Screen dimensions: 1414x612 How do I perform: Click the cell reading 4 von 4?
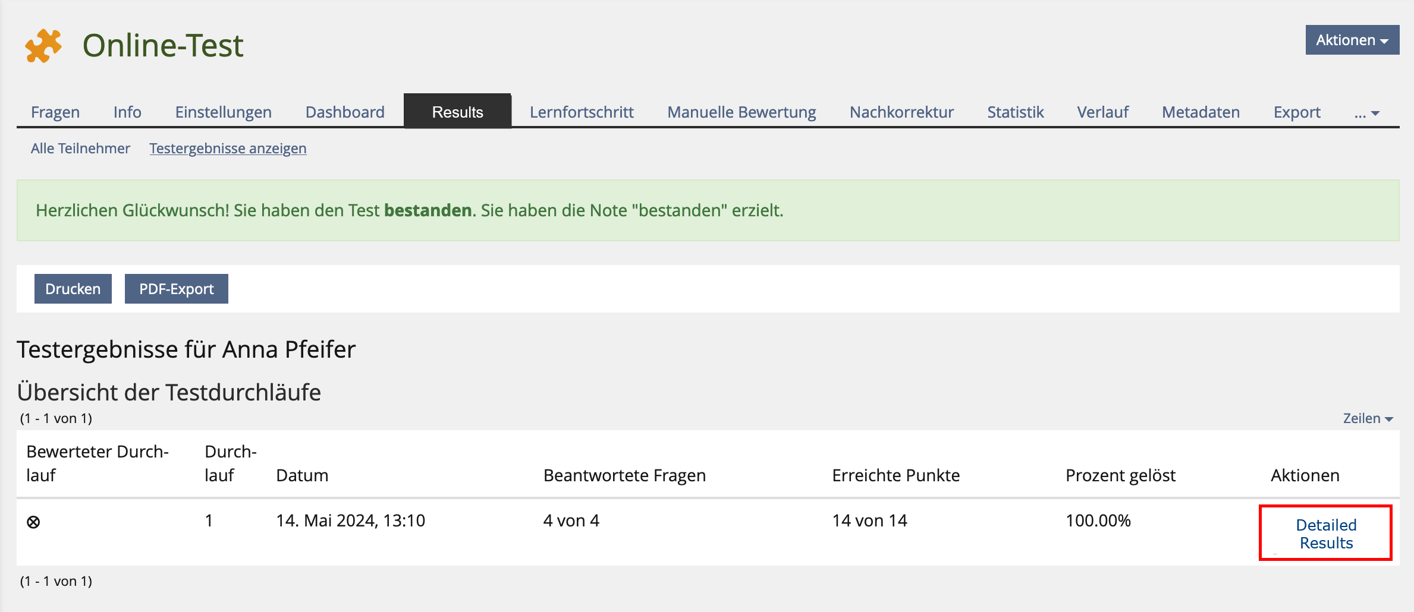click(571, 521)
